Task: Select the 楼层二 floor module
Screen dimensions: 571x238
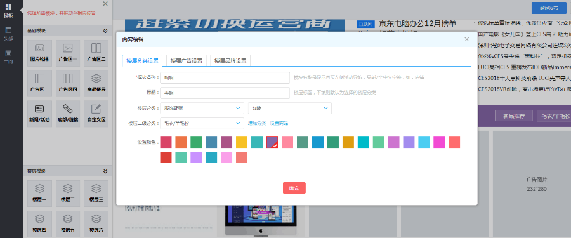Action: [68, 194]
